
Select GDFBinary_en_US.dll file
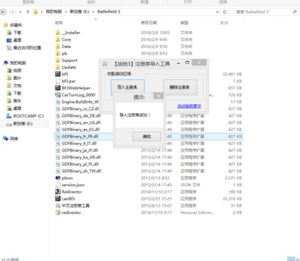(x=81, y=123)
